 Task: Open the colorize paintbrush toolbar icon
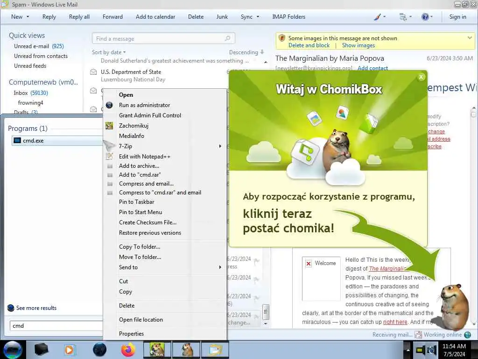[x=377, y=17]
